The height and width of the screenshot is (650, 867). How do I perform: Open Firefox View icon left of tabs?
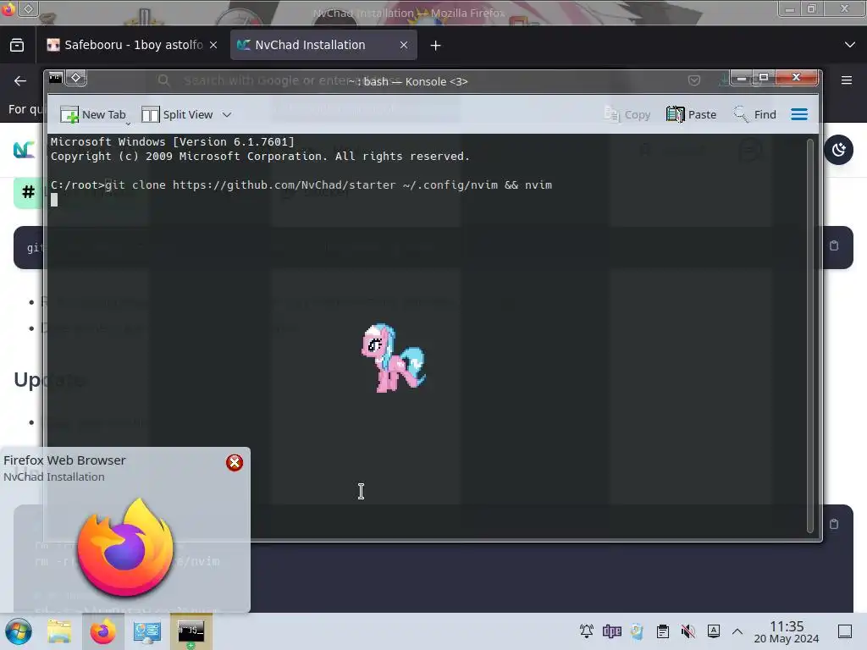tap(17, 45)
